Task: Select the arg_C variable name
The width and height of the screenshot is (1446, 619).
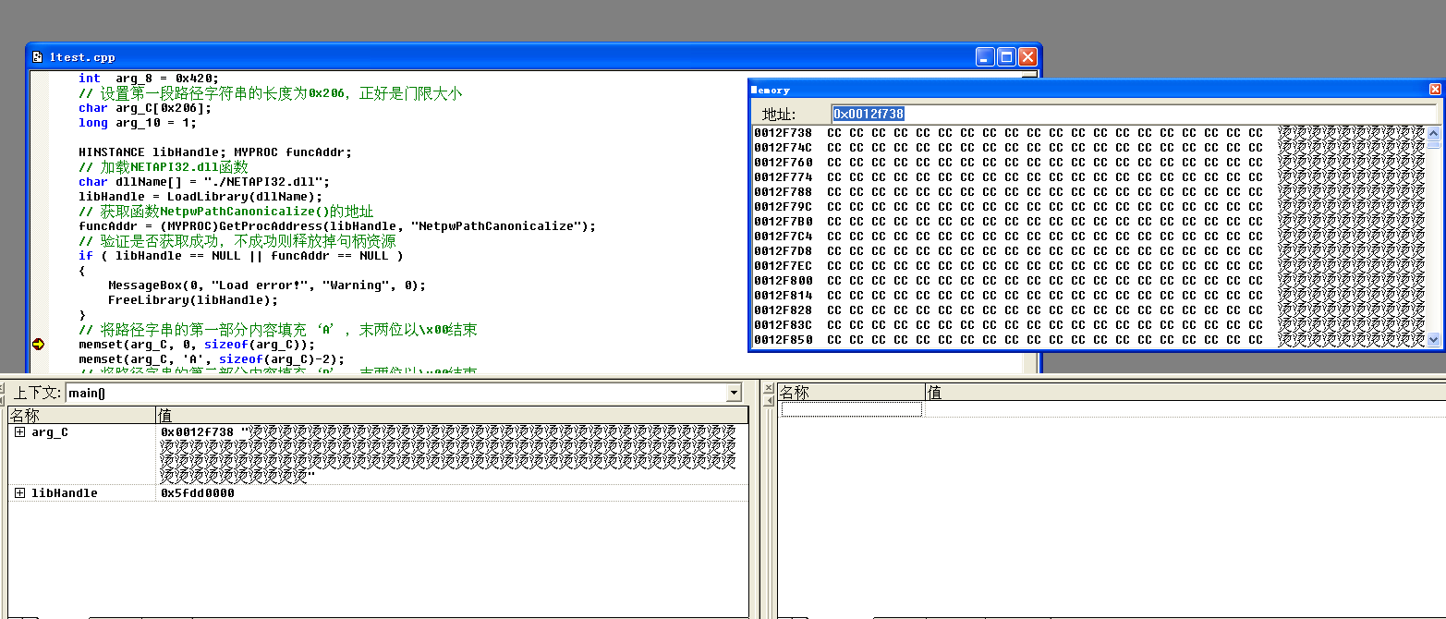Action: (x=50, y=432)
